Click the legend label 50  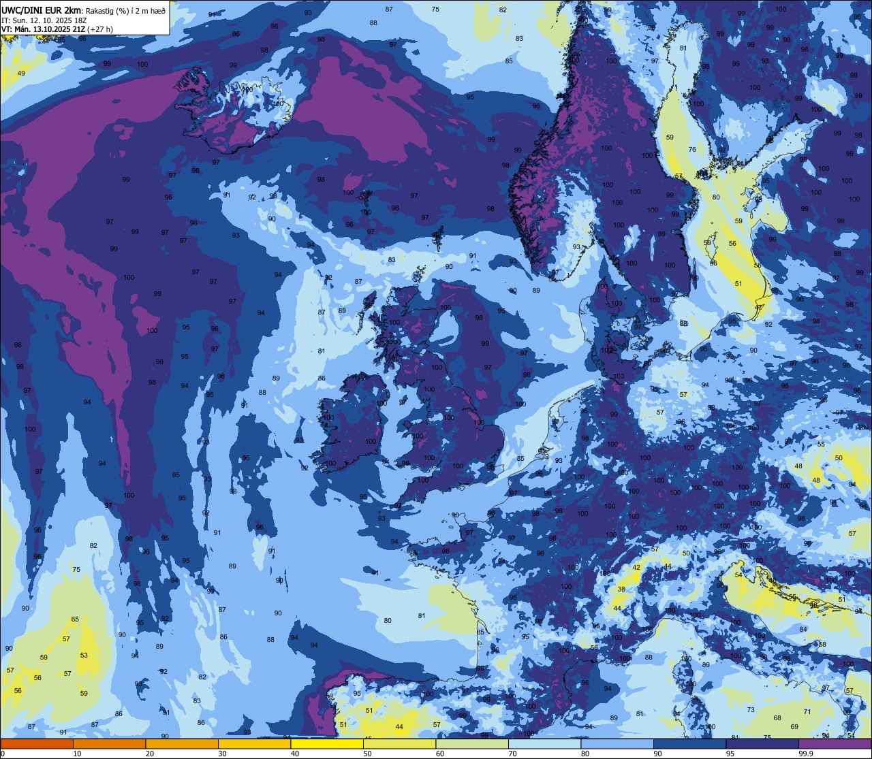[367, 754]
